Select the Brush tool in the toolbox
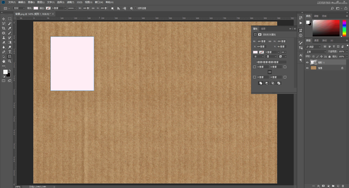Image resolution: width=349 pixels, height=188 pixels. [10, 33]
